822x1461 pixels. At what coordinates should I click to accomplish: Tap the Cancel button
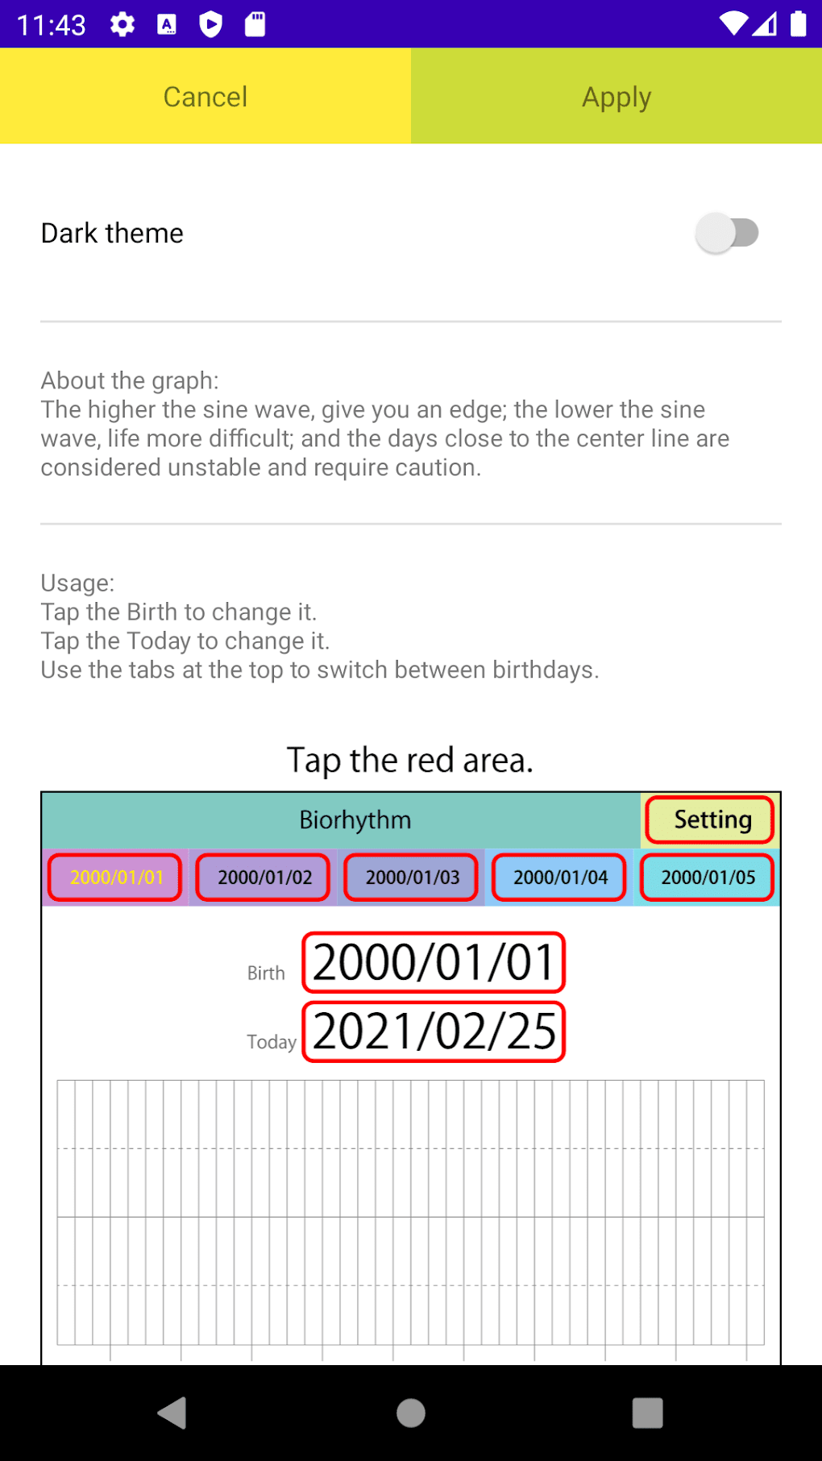205,97
